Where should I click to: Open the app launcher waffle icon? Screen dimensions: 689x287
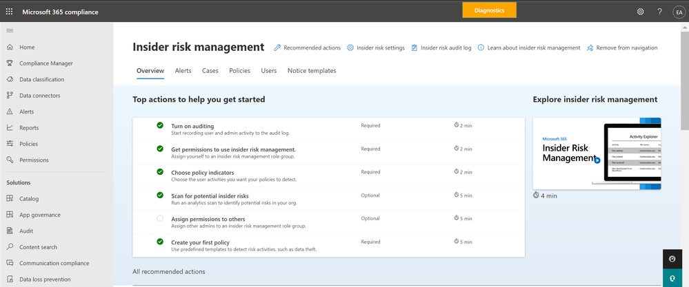click(x=9, y=12)
